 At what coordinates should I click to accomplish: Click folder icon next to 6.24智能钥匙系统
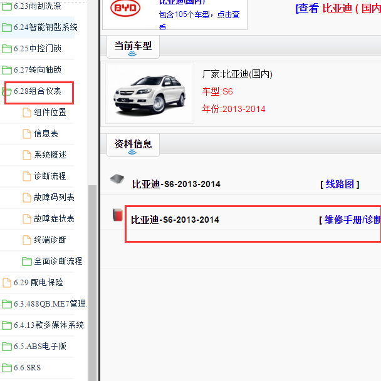pyautogui.click(x=6, y=28)
